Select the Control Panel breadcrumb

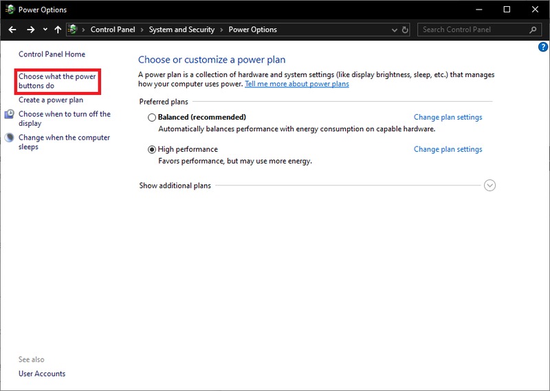113,30
